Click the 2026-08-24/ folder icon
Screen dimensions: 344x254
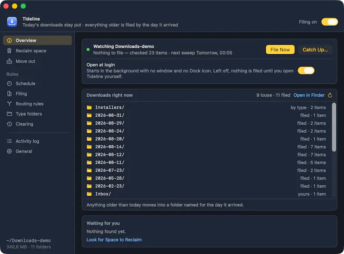click(89, 131)
